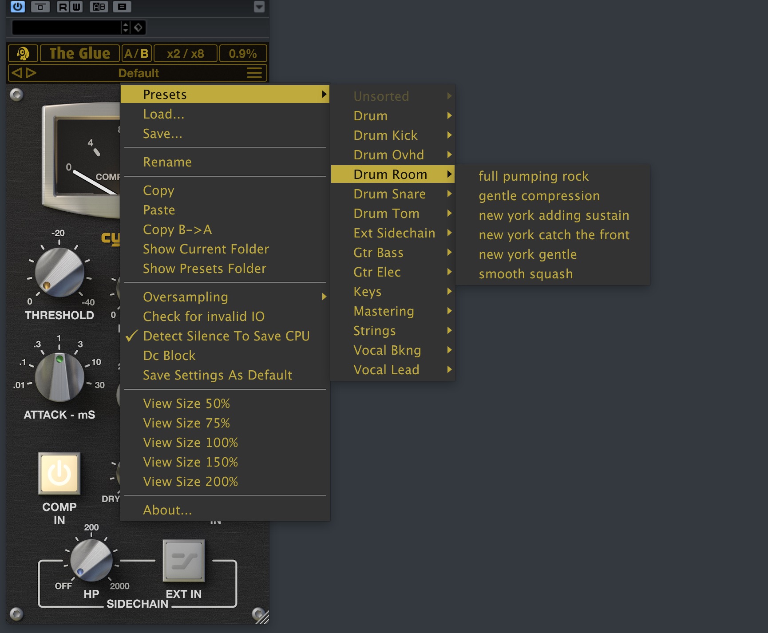
Task: Expand the Drum Snare category
Action: click(x=393, y=194)
